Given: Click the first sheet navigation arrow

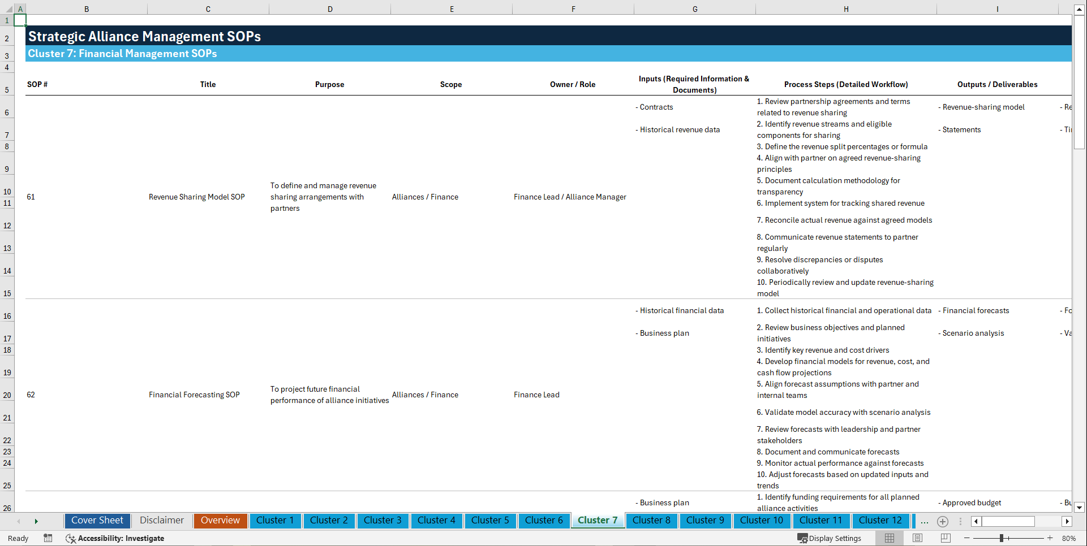Looking at the screenshot, I should point(19,521).
